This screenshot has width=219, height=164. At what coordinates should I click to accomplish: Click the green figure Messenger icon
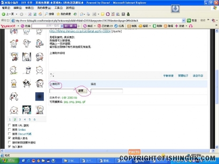click(x=128, y=14)
